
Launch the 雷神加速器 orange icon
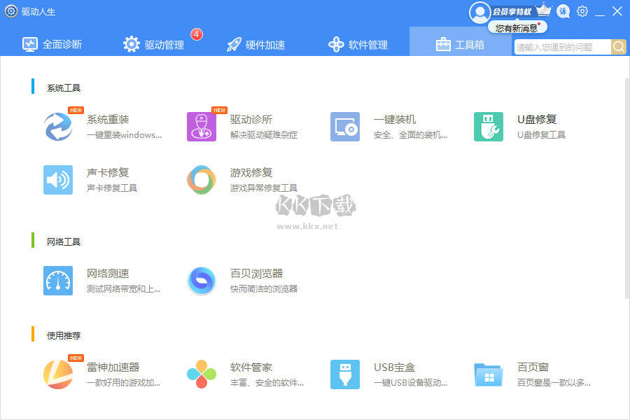click(58, 374)
